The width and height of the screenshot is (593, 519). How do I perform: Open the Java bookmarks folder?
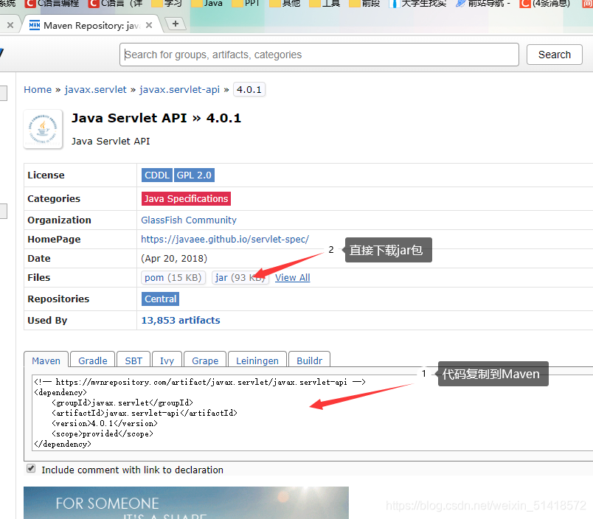tap(207, 4)
